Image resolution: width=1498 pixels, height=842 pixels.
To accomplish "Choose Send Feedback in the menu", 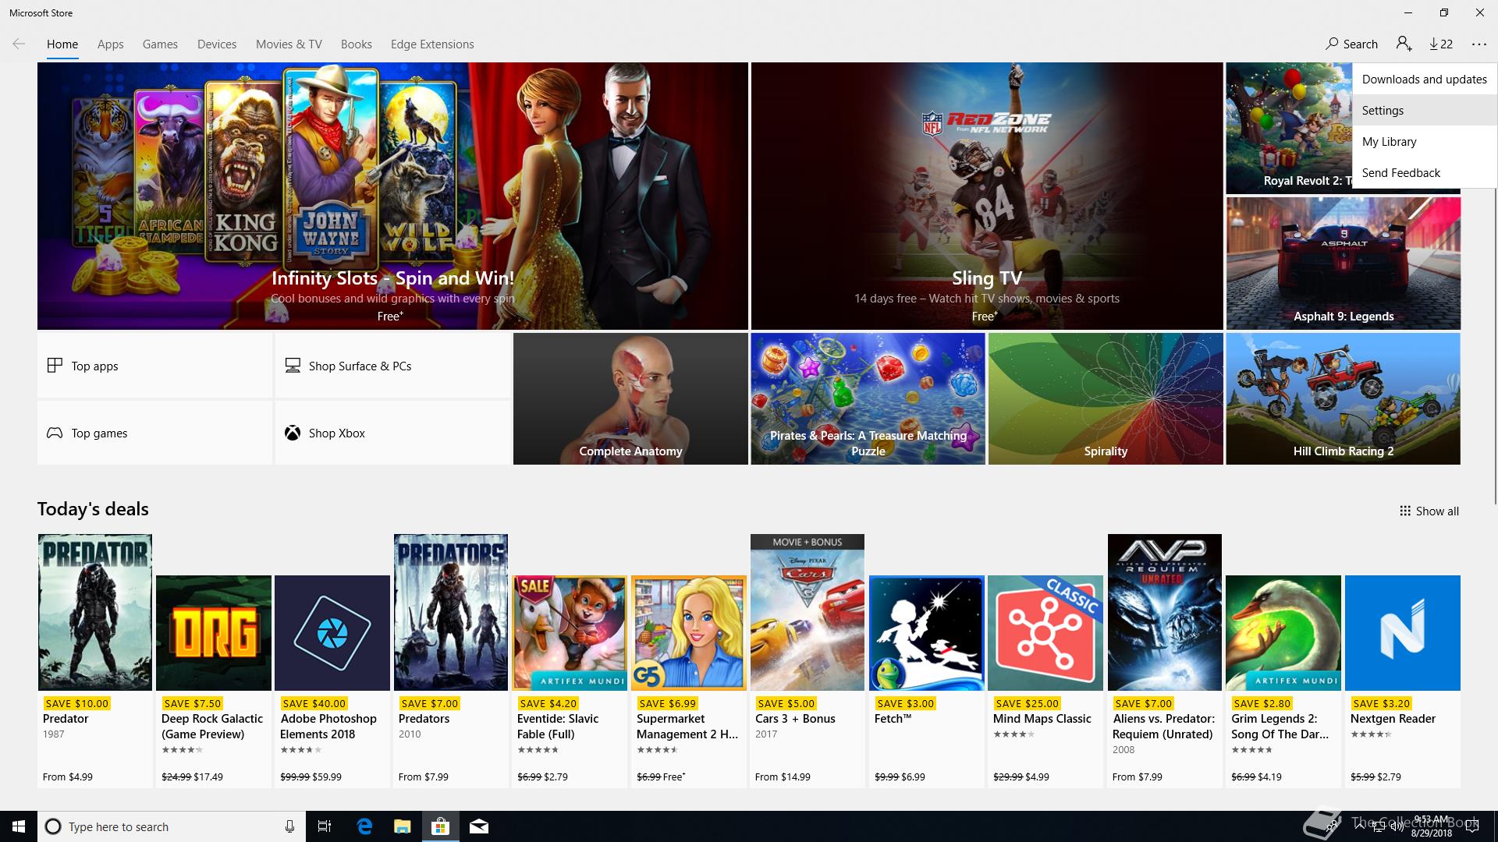I will click(x=1425, y=172).
